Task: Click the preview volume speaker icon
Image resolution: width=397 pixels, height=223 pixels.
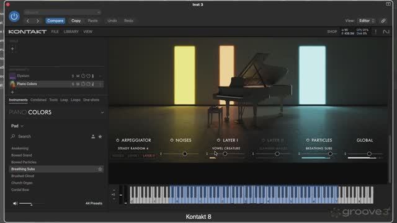Action: (15, 204)
